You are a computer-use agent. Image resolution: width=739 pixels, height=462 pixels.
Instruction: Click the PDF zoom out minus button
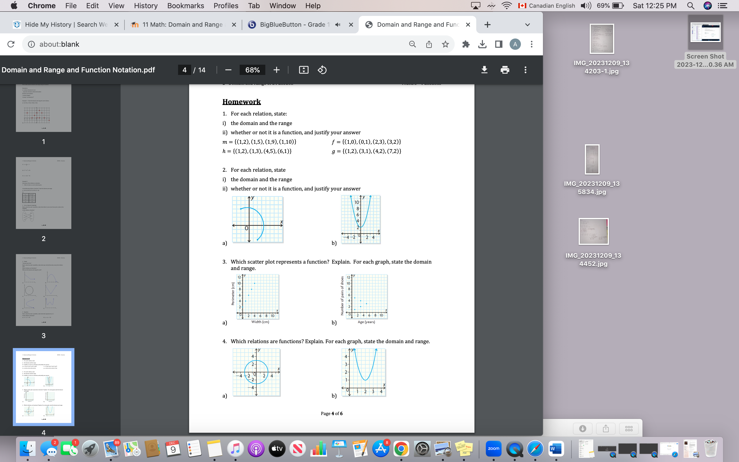[228, 70]
